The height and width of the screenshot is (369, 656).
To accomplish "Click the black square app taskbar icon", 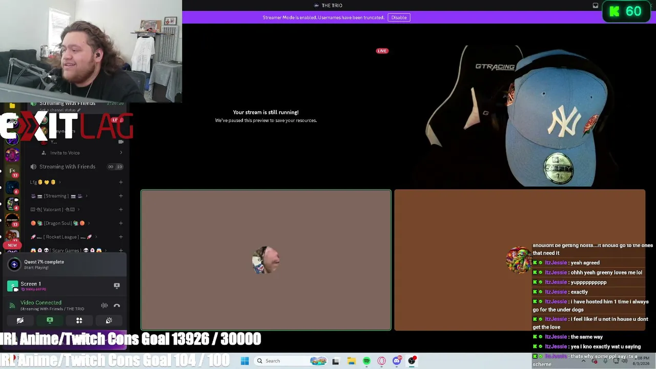I will tap(336, 361).
